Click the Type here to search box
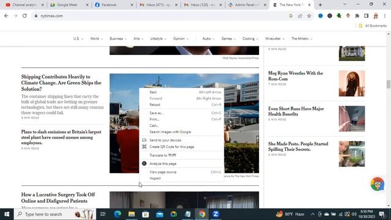The image size is (391, 220). (x=55, y=214)
